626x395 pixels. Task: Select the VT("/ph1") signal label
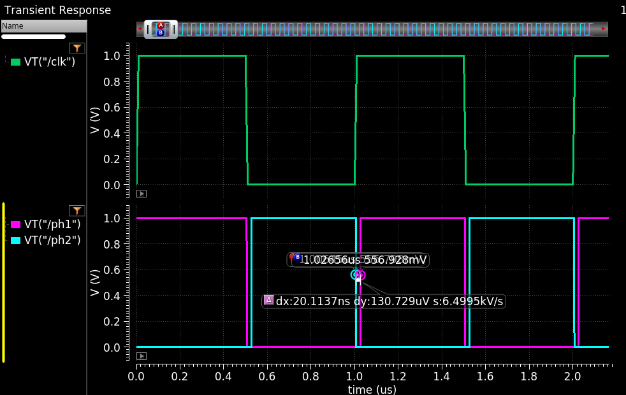(52, 224)
